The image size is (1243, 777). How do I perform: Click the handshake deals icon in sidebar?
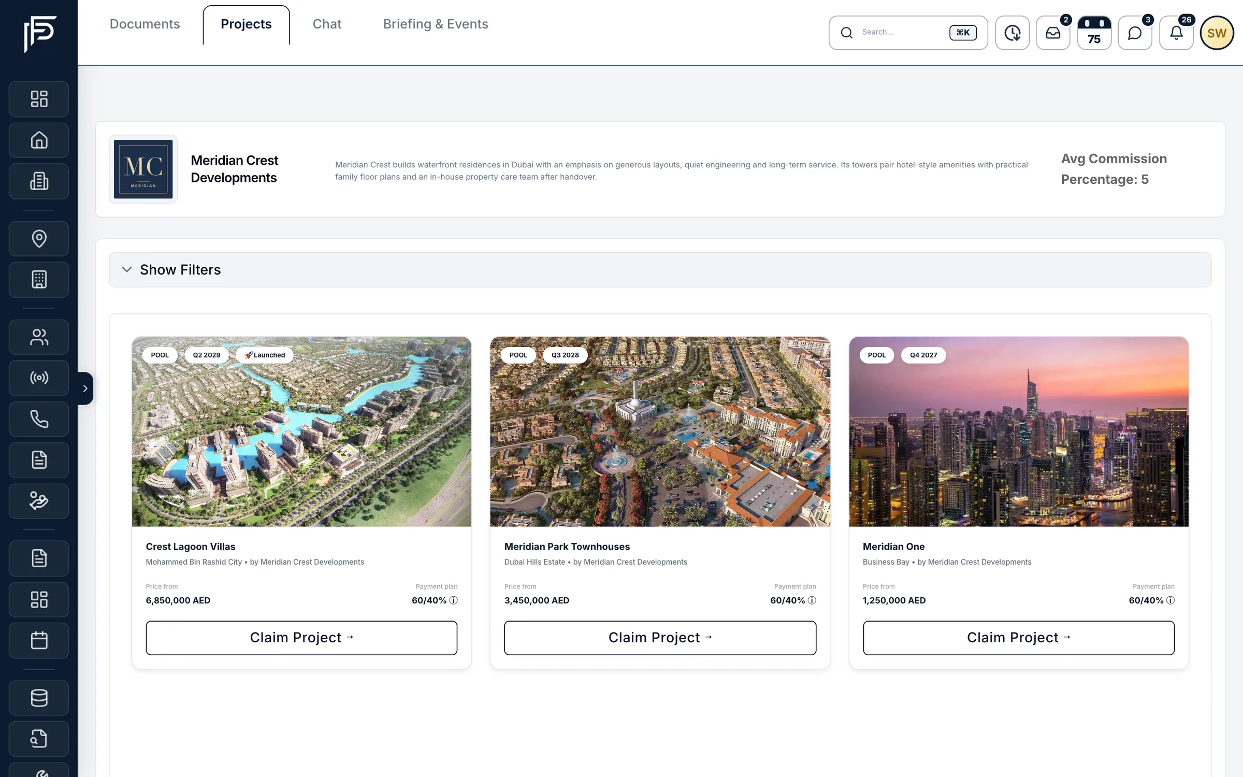[x=39, y=501]
